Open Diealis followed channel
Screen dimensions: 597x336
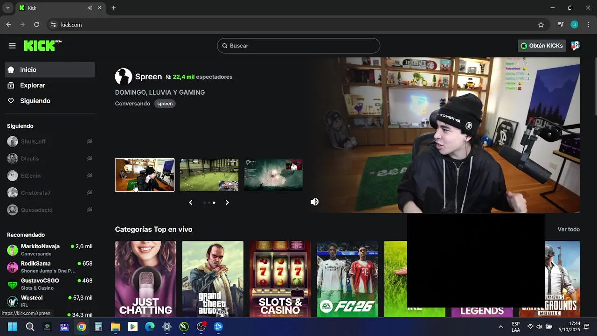pos(50,159)
